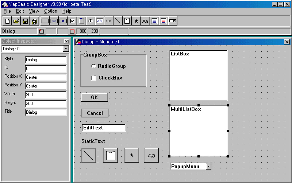Image resolution: width=292 pixels, height=183 pixels.
Task: Click the Width field in Object Inspector
Action: pos(46,95)
